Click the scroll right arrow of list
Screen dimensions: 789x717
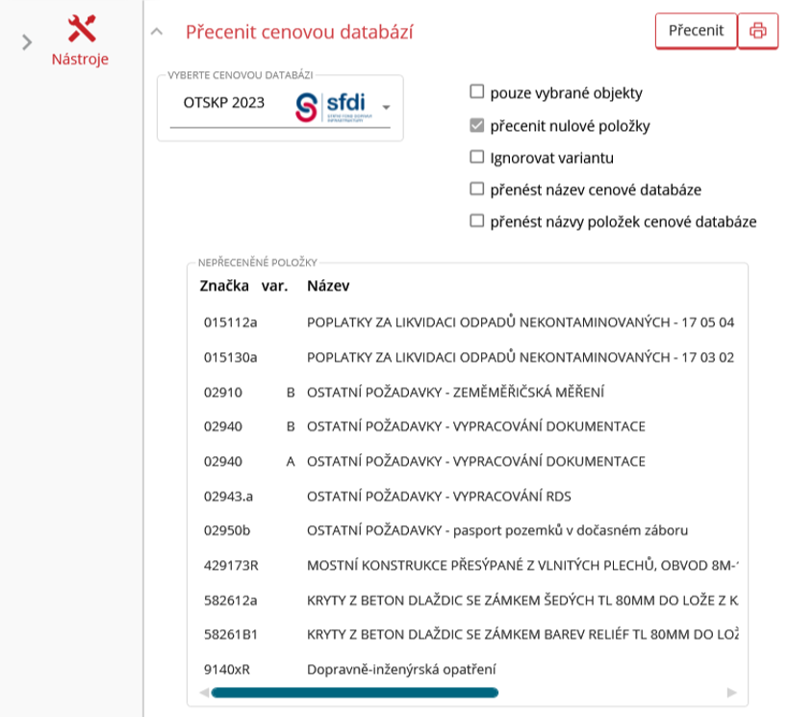(732, 692)
